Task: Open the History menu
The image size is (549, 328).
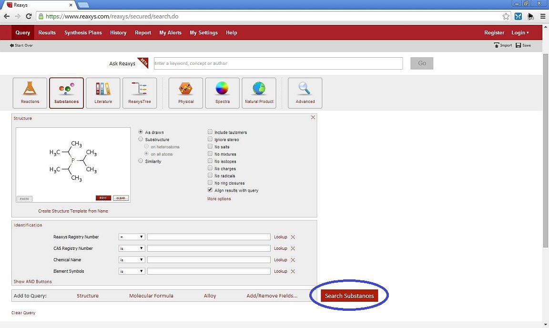Action: [118, 32]
